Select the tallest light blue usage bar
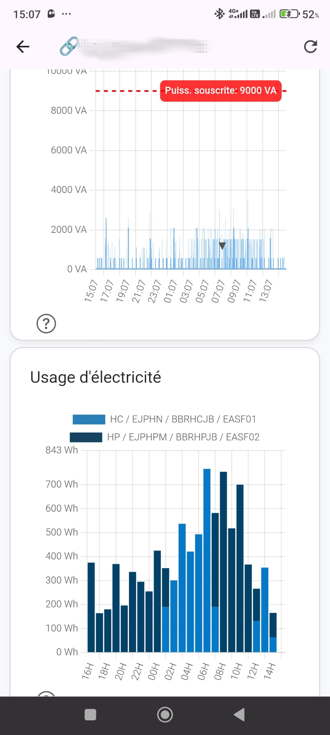This screenshot has height=735, width=330. (x=207, y=560)
